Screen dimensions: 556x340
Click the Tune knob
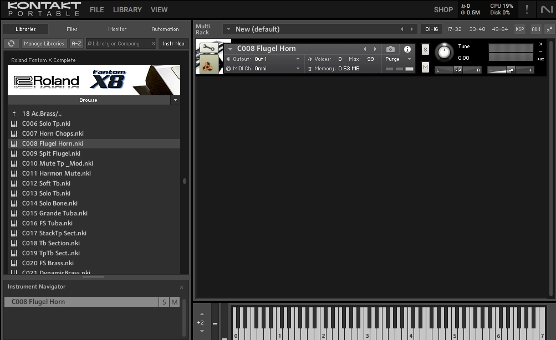[x=444, y=53]
